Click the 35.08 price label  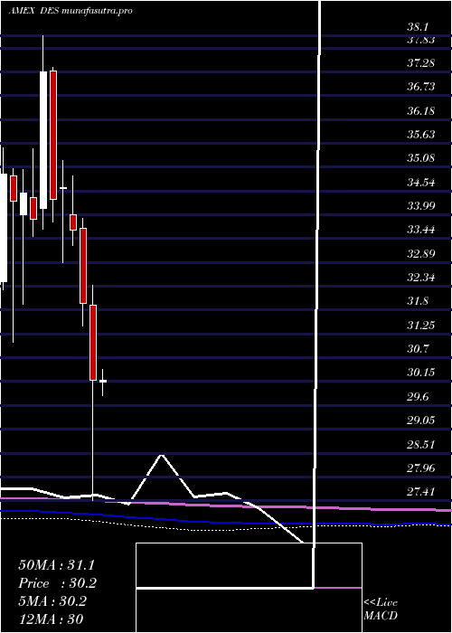click(x=420, y=158)
